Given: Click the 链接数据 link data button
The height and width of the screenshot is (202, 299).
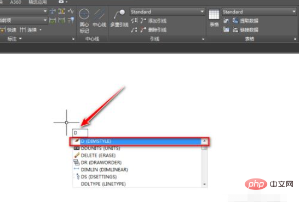Looking at the screenshot, I should 245,30.
